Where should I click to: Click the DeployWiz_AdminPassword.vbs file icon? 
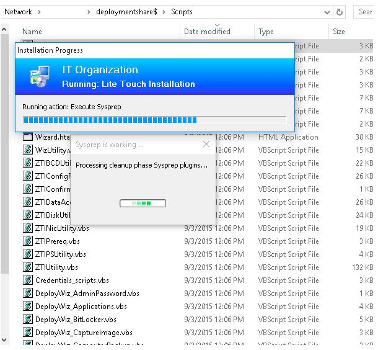[28, 293]
